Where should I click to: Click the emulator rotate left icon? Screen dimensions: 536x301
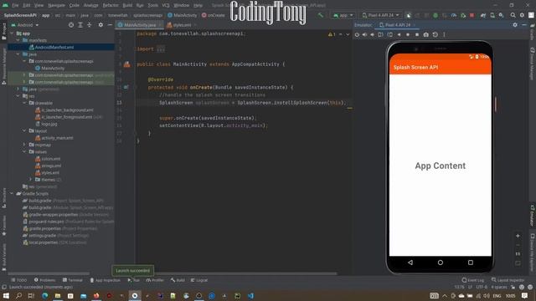click(x=380, y=34)
